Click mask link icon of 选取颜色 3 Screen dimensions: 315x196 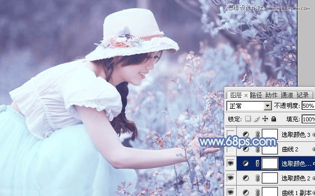257,134
